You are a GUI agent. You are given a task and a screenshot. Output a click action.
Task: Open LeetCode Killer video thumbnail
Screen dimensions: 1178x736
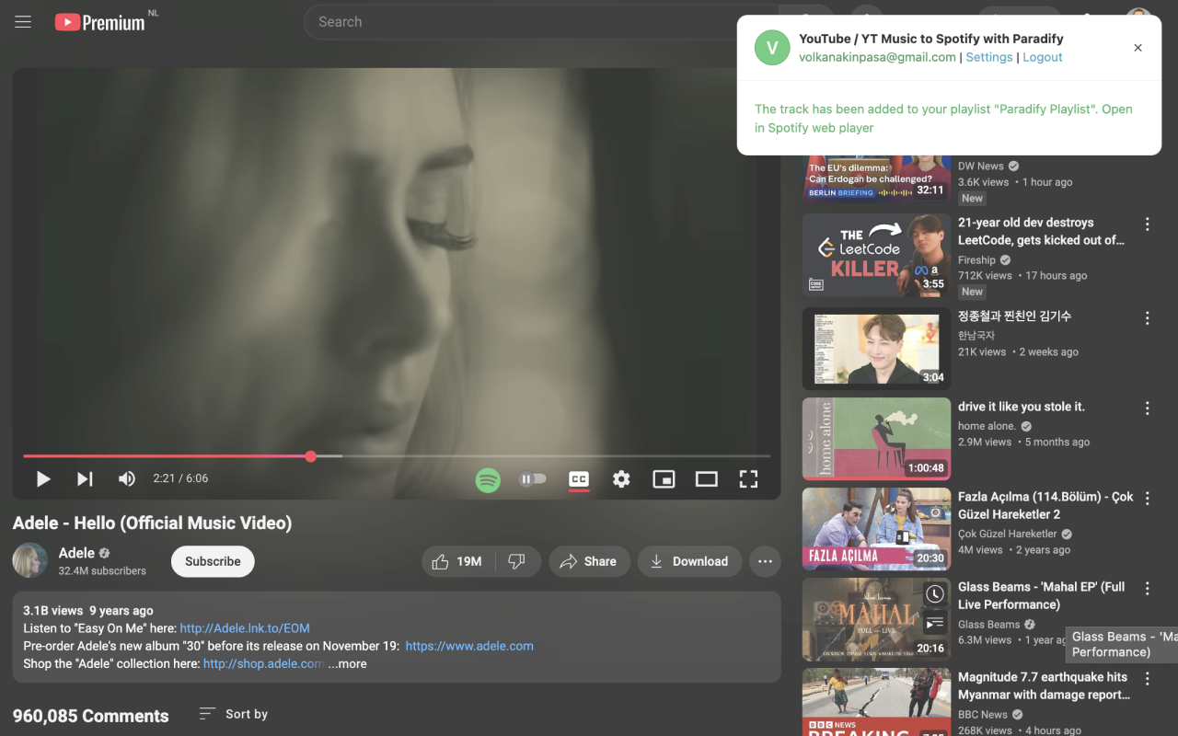click(876, 256)
